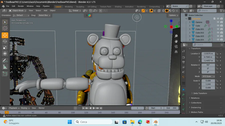Viewport: 225px width, 126px height.
Task: Switch to rendered viewport shading
Action: click(x=173, y=11)
